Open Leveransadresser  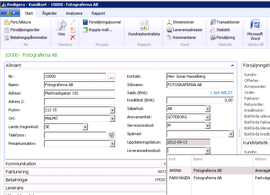coord(185,30)
